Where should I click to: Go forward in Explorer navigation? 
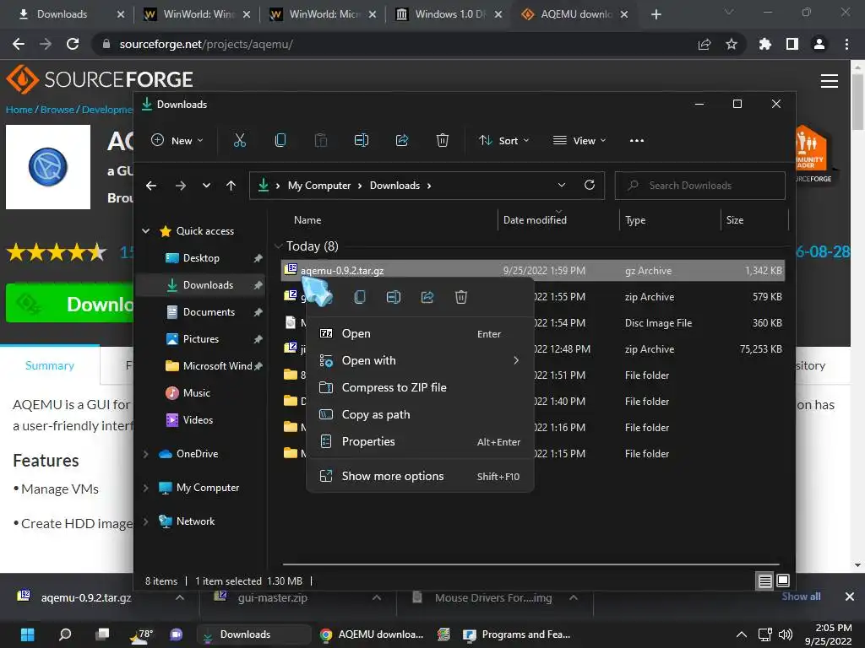tap(181, 186)
